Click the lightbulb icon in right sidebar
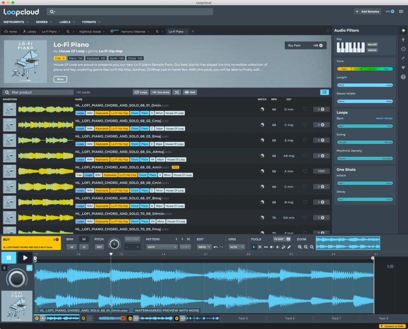This screenshot has width=408, height=329. pos(403,40)
